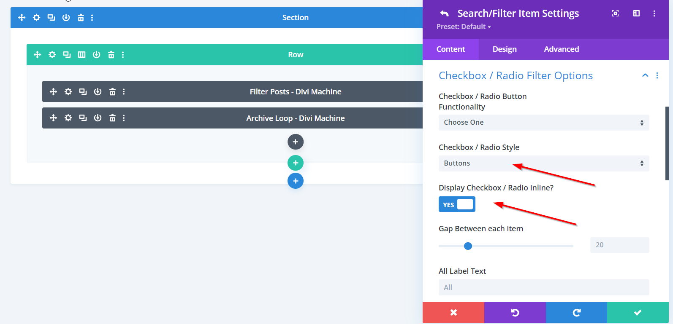Open settings panel three-dot menu
673x324 pixels.
pyautogui.click(x=654, y=13)
